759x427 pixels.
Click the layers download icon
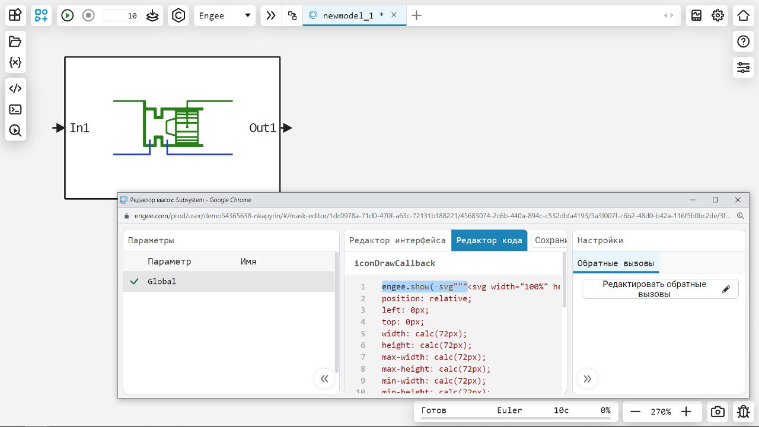coord(152,15)
